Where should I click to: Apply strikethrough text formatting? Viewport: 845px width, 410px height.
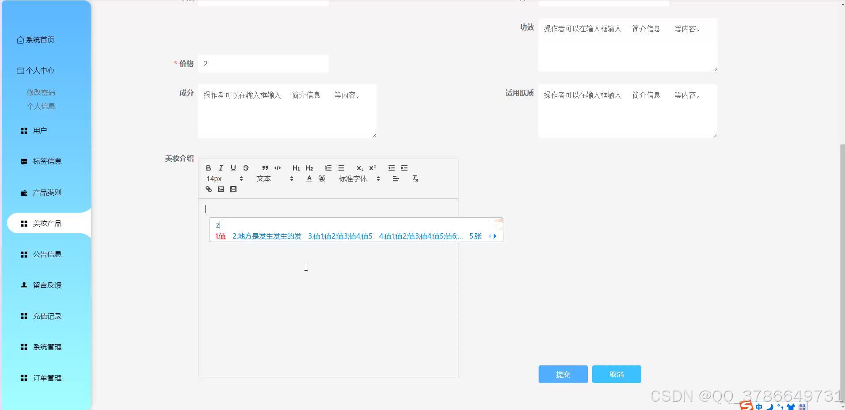(246, 168)
